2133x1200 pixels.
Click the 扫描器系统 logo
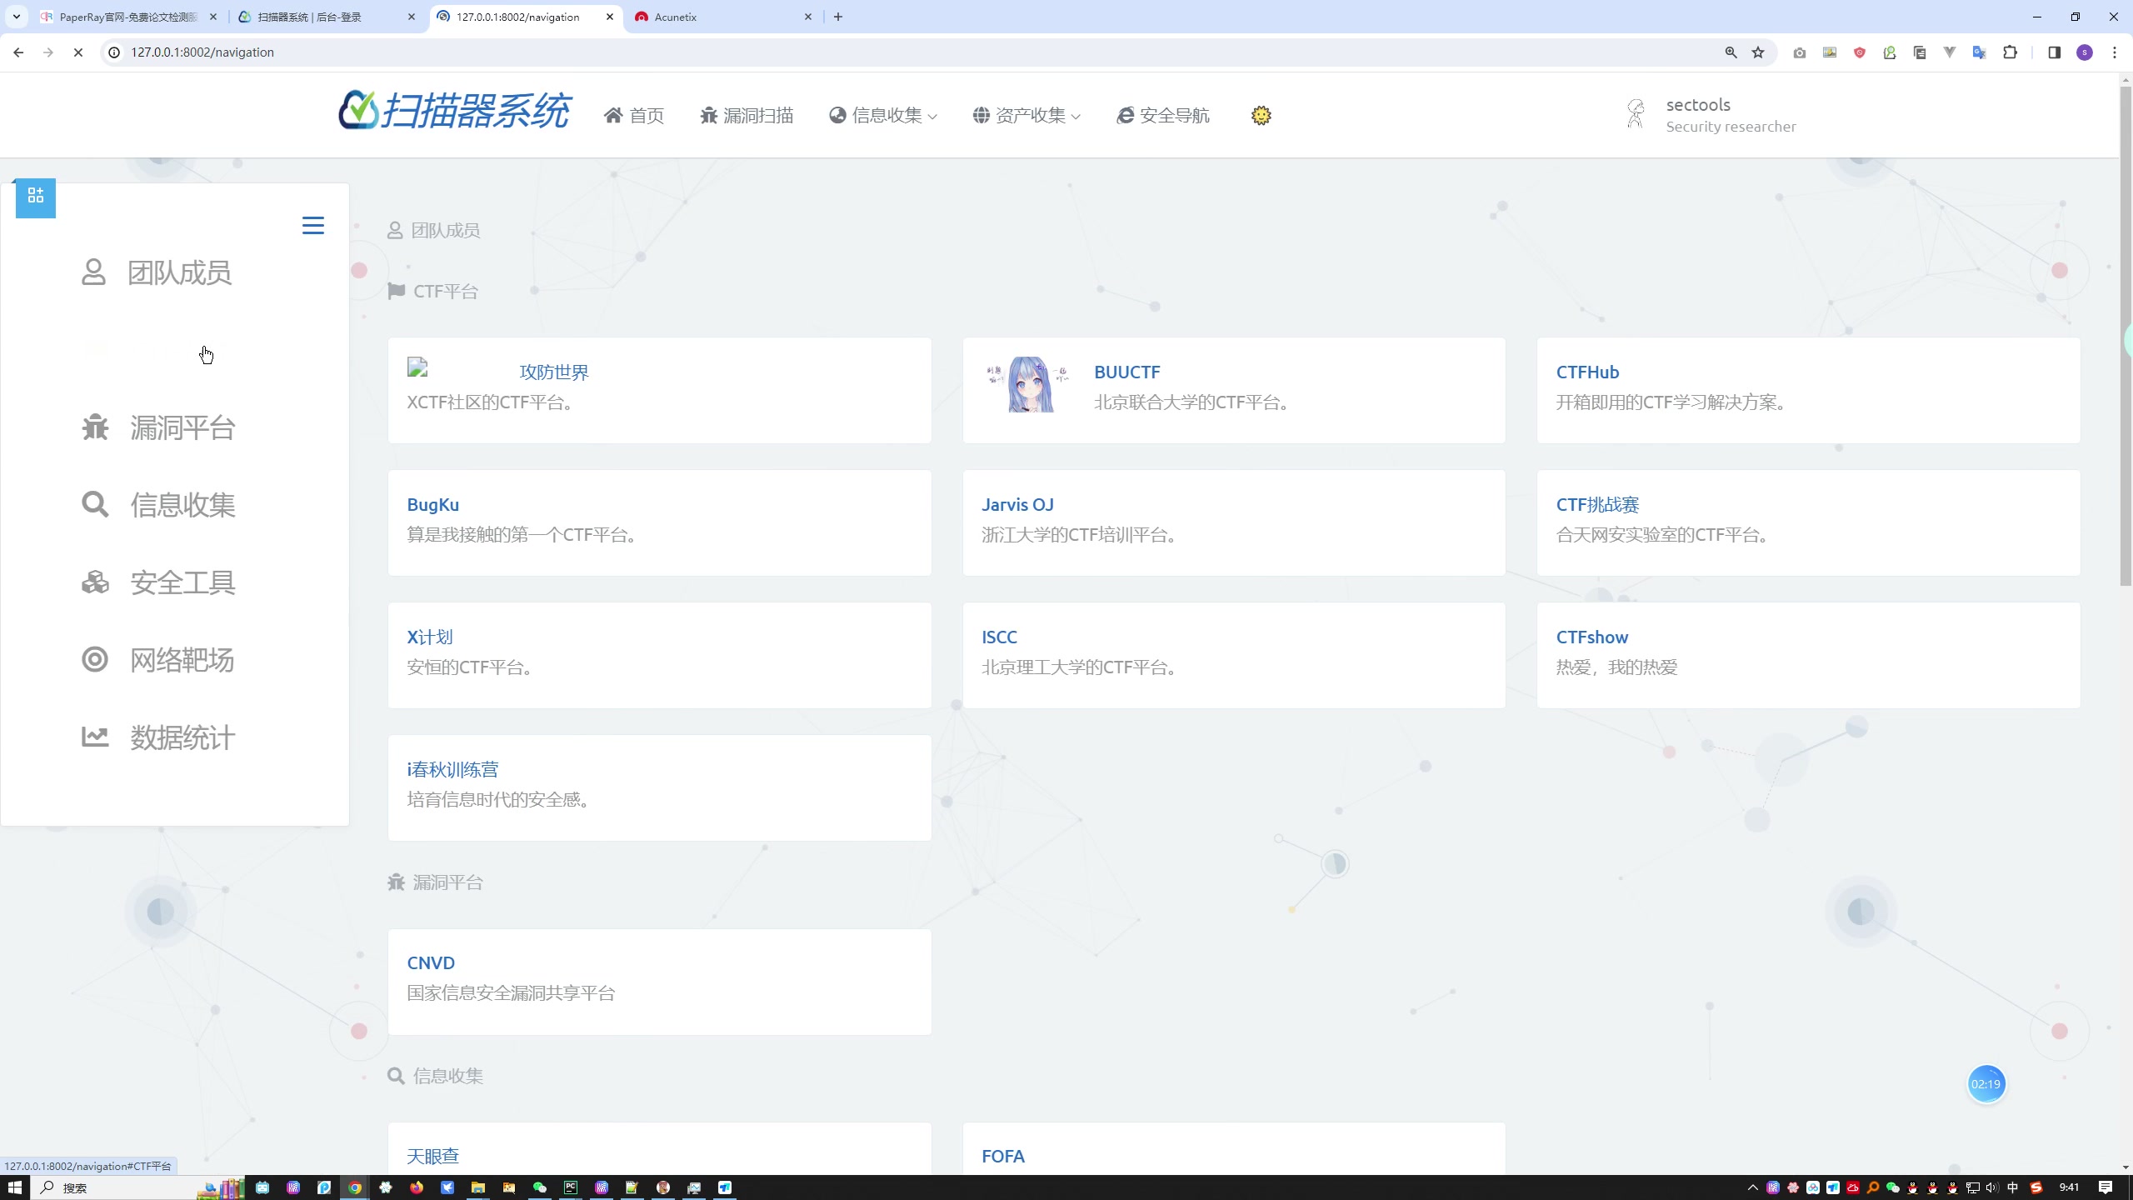click(x=454, y=111)
